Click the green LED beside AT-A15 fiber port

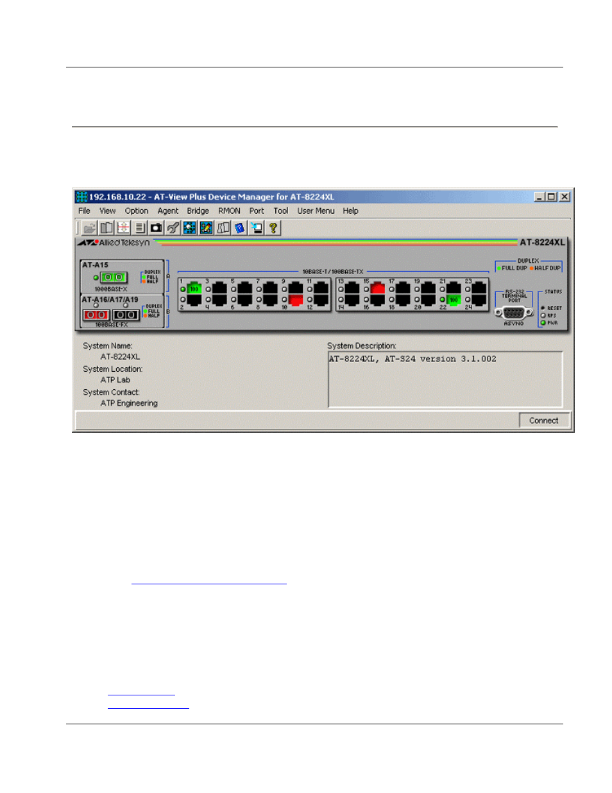tap(96, 277)
